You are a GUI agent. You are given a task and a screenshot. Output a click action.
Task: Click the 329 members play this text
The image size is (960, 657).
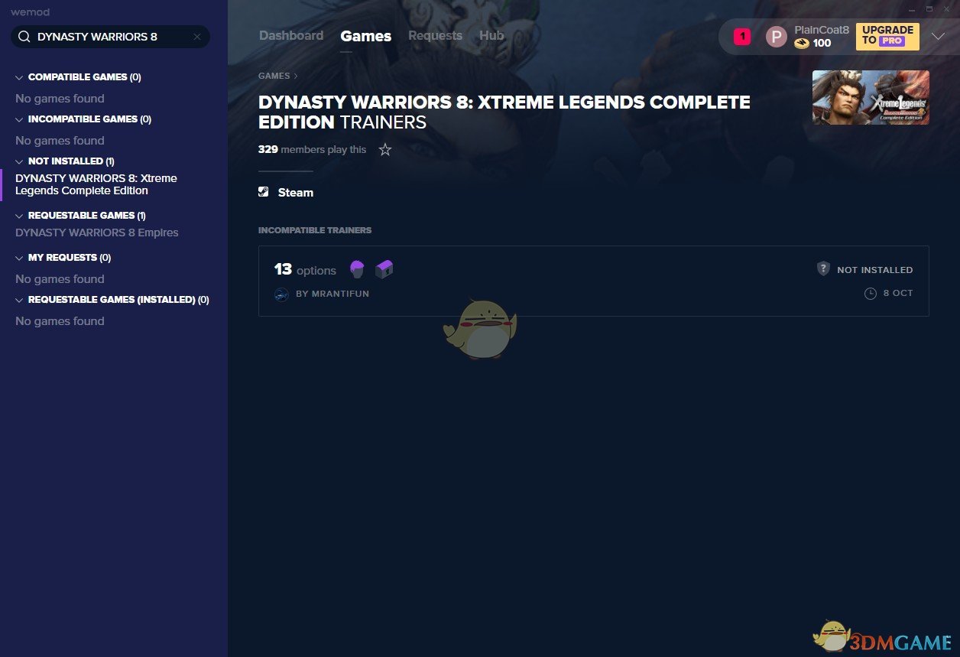[x=312, y=150]
